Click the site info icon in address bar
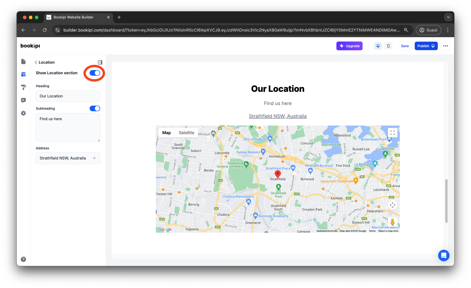 [58, 30]
